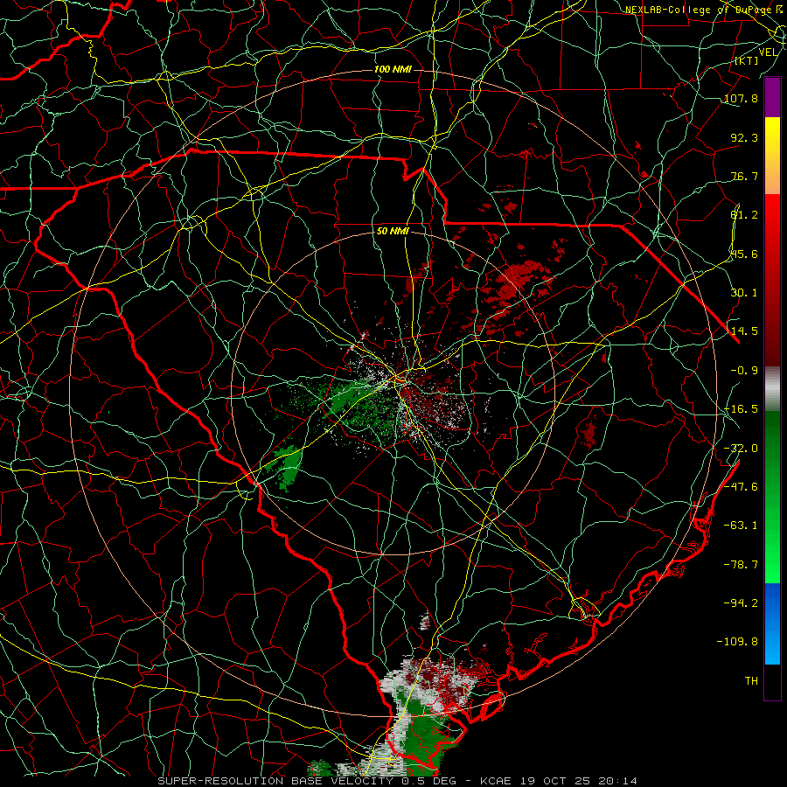Click the -32.0 velocity scale value
Screen dimensions: 787x787
click(741, 449)
